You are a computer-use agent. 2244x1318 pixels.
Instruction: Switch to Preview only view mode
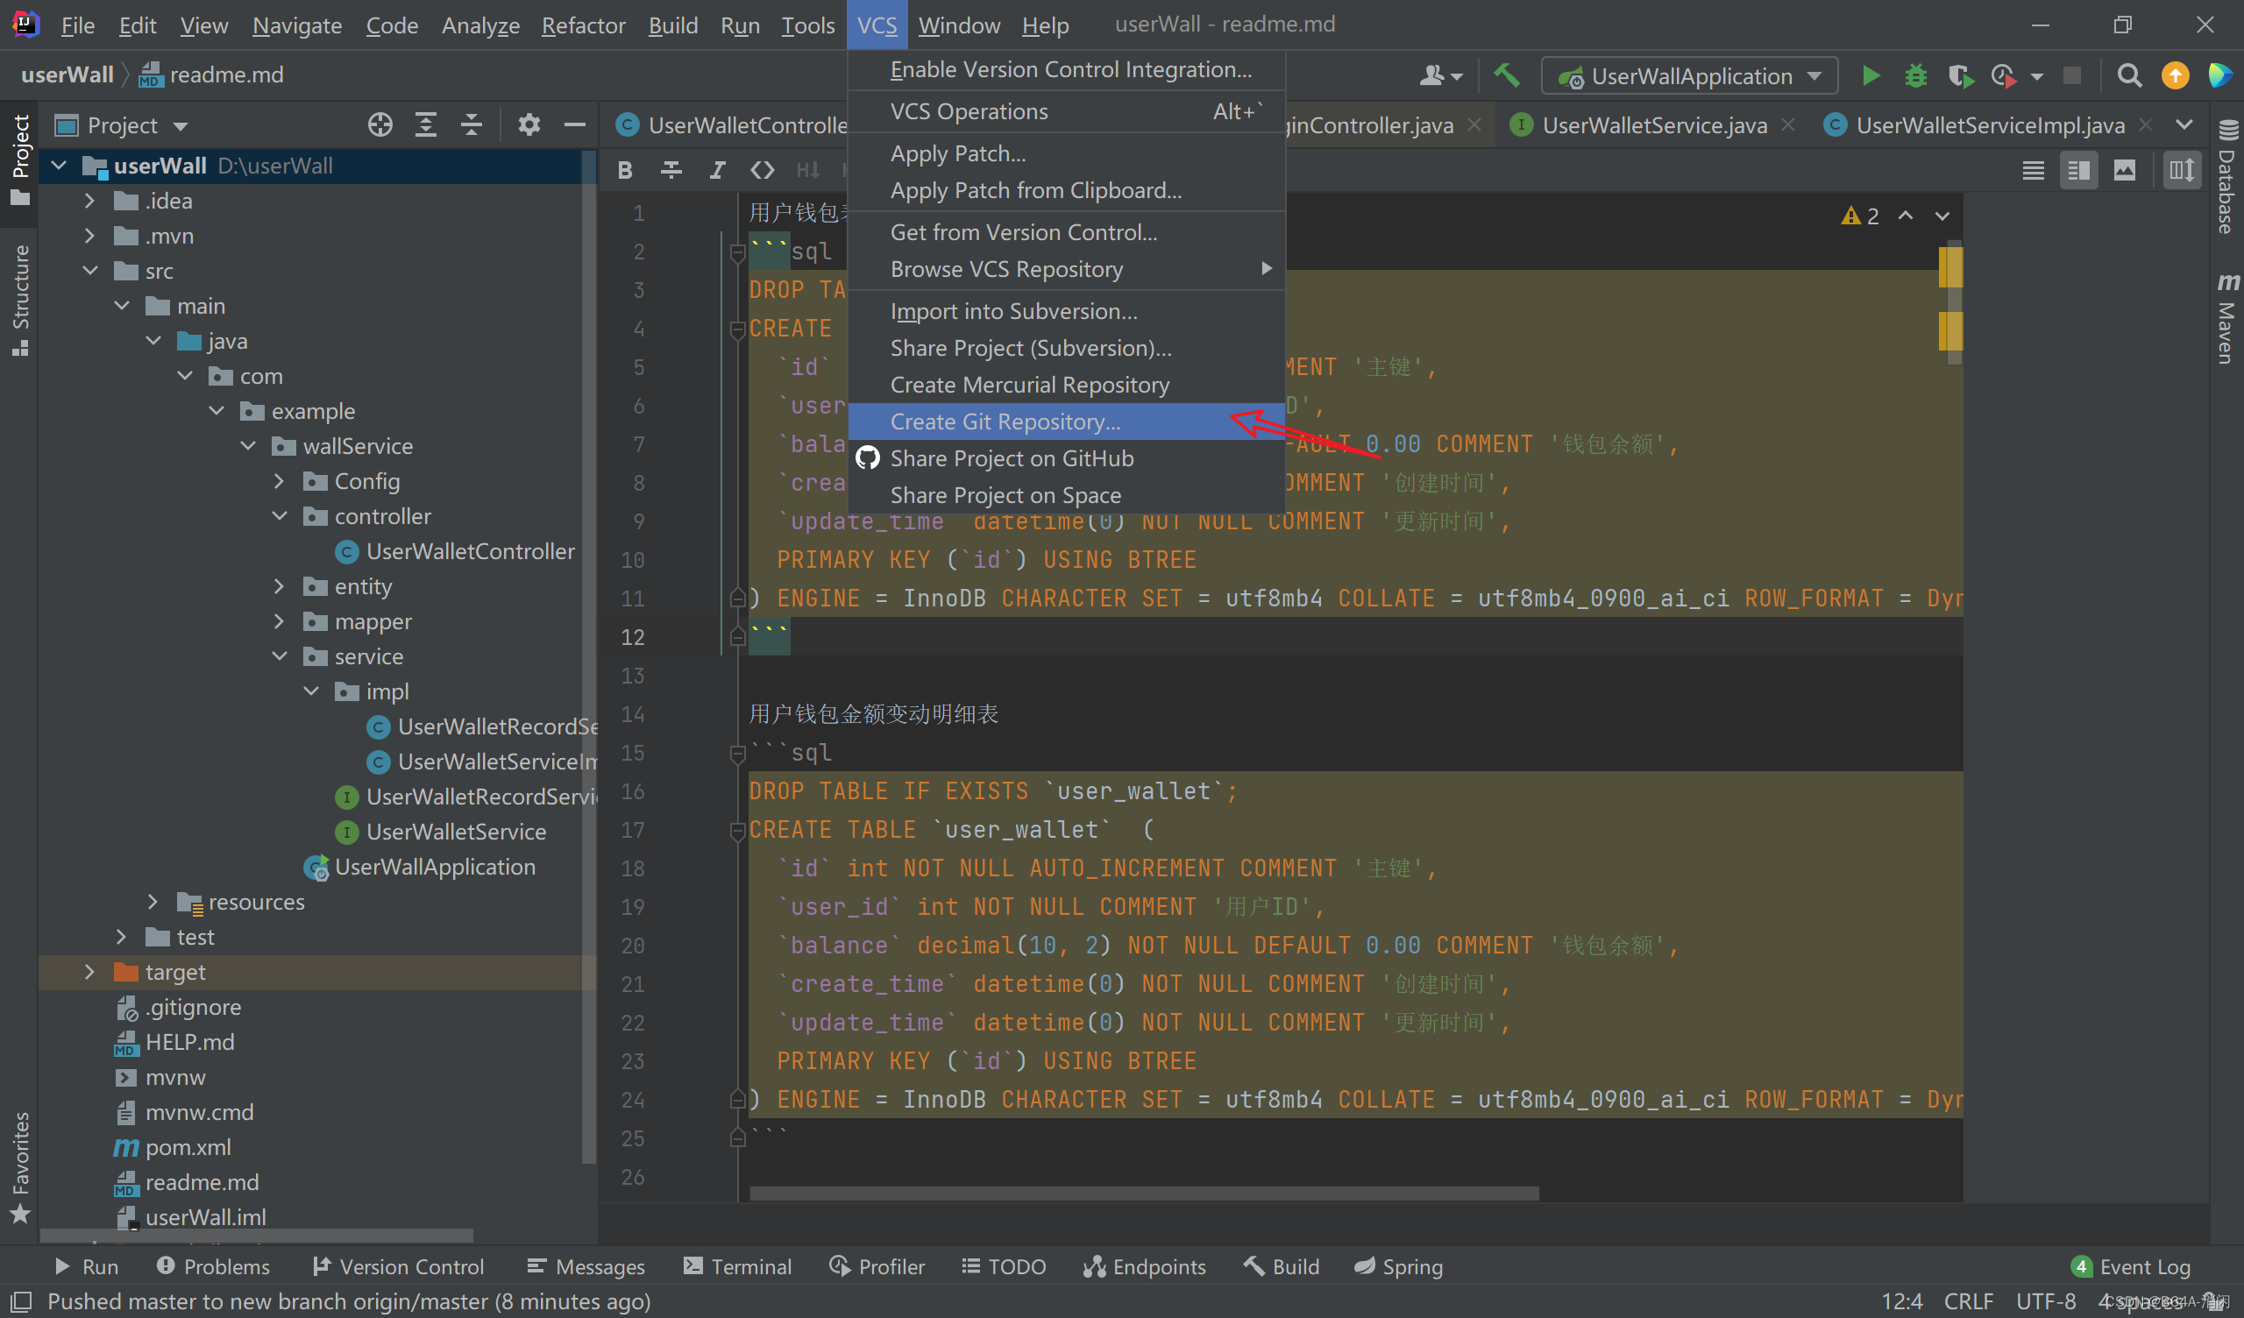pos(2125,170)
